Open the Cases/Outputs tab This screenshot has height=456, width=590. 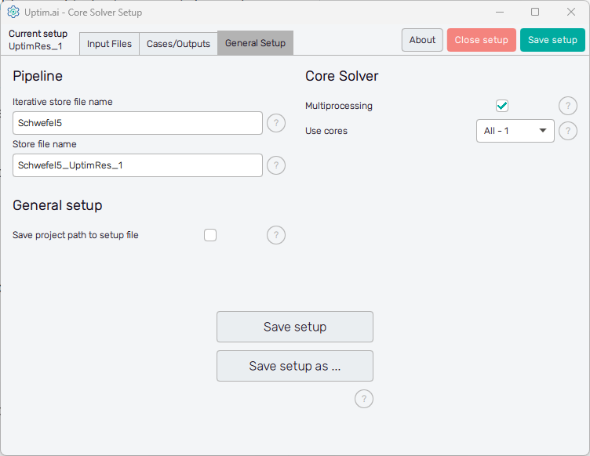click(x=178, y=44)
